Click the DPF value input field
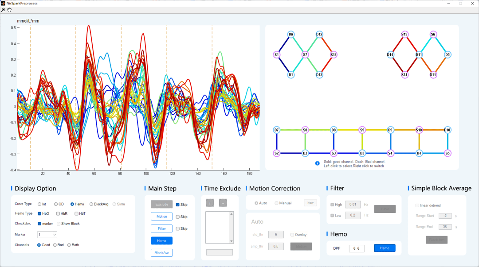The image size is (479, 267). (x=357, y=248)
